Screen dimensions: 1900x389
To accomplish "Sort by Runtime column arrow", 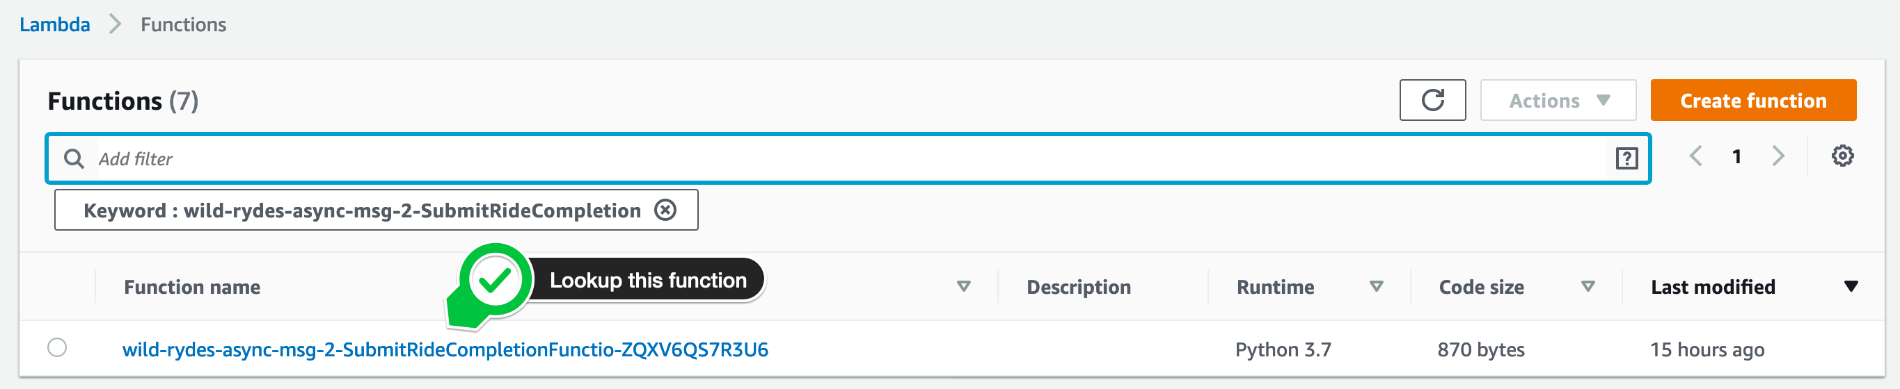I will click(1375, 287).
